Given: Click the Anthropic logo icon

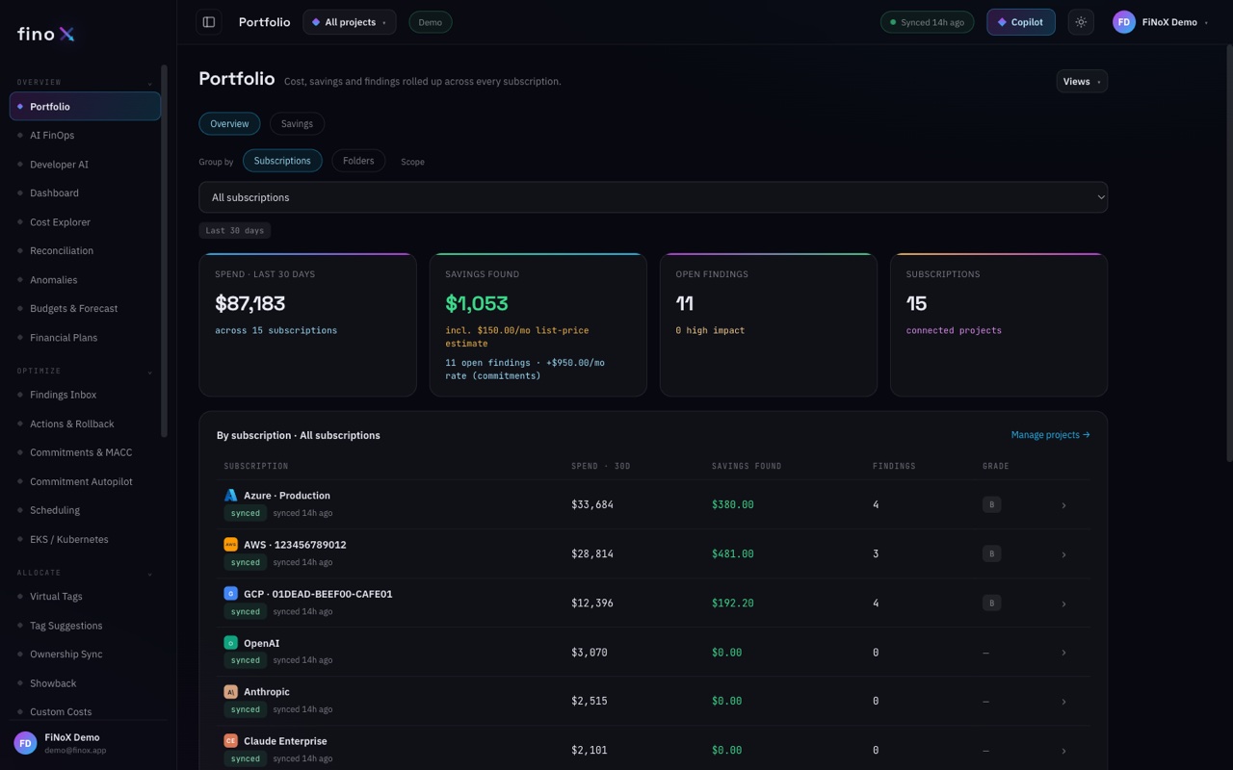Looking at the screenshot, I should (230, 691).
